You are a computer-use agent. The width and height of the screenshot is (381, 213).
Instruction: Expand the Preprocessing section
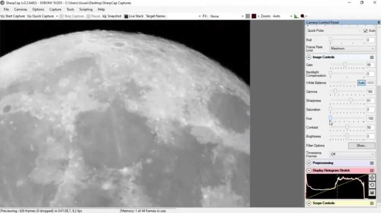[x=309, y=163]
